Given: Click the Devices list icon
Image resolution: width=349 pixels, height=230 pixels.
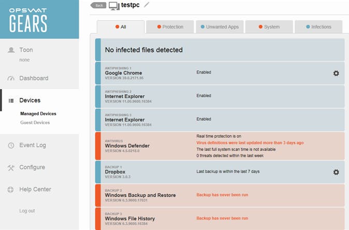Looking at the screenshot, I should [11, 100].
